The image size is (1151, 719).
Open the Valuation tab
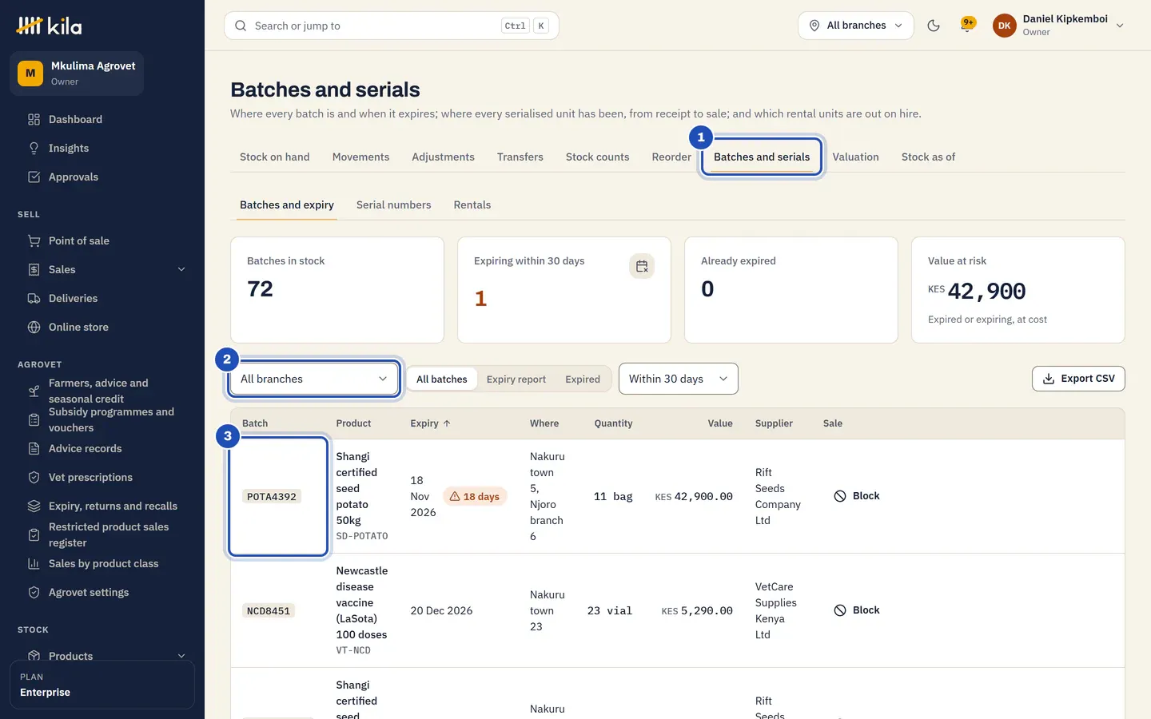(x=856, y=157)
